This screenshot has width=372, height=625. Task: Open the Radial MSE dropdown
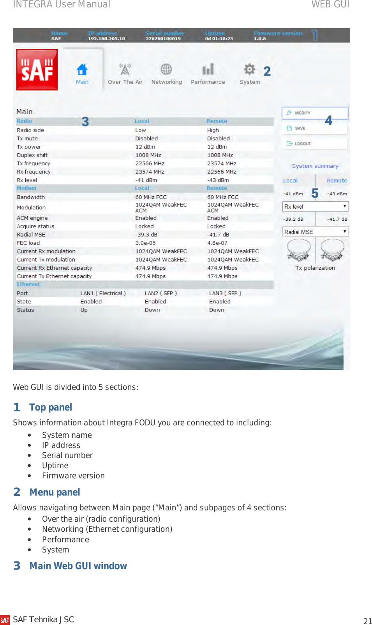coord(315,232)
